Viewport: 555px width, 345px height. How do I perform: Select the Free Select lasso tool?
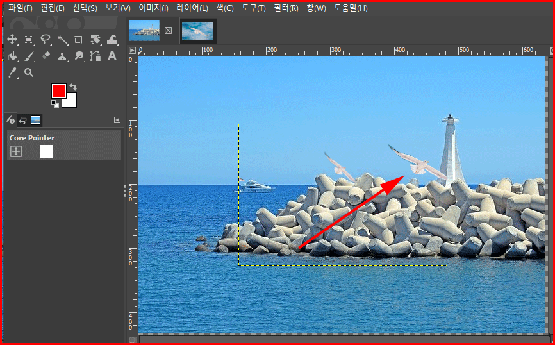click(x=46, y=39)
